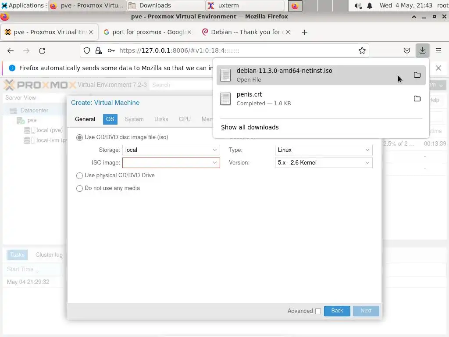The height and width of the screenshot is (337, 449).
Task: Close the Debian thank-you tab
Action: pyautogui.click(x=288, y=32)
